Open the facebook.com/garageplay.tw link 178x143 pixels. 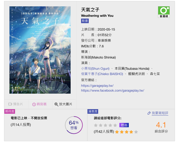[113, 90]
